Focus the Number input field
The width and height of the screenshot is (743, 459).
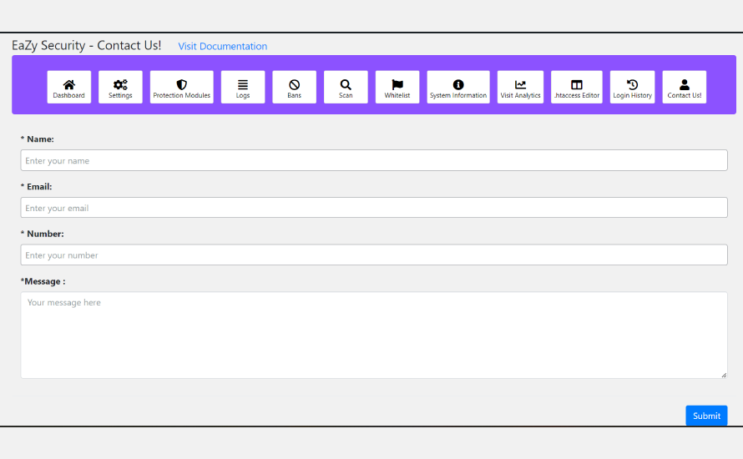click(374, 255)
